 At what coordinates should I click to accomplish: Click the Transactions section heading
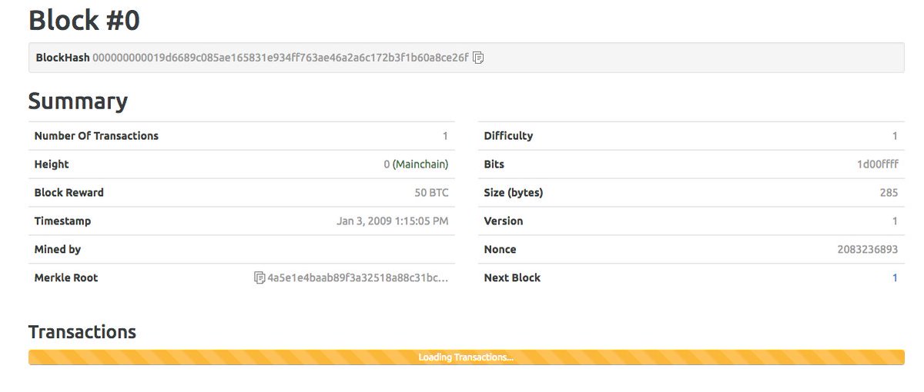coord(82,332)
